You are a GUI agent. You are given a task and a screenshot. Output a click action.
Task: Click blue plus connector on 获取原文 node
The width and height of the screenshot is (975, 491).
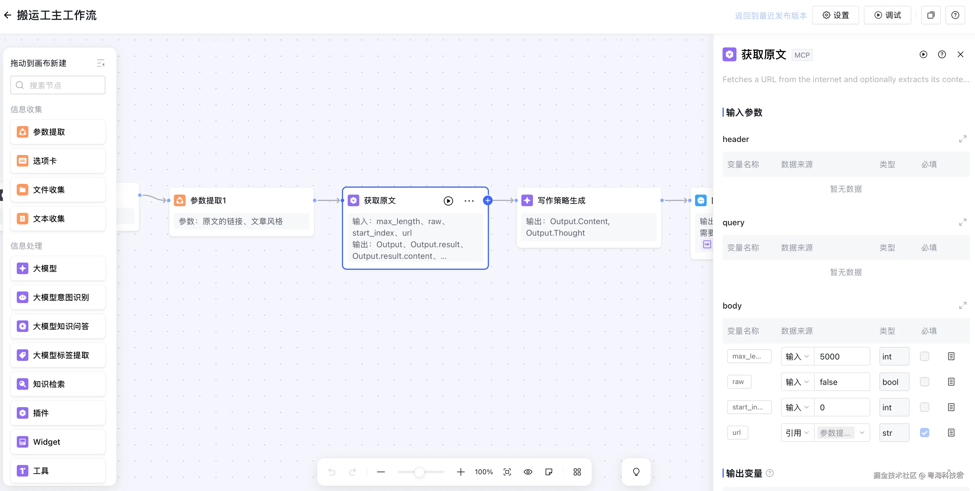[x=487, y=200]
